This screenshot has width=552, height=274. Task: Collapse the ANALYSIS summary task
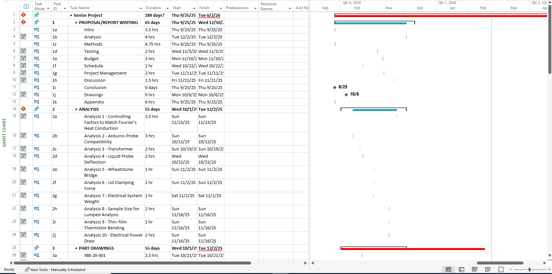pyautogui.click(x=76, y=109)
